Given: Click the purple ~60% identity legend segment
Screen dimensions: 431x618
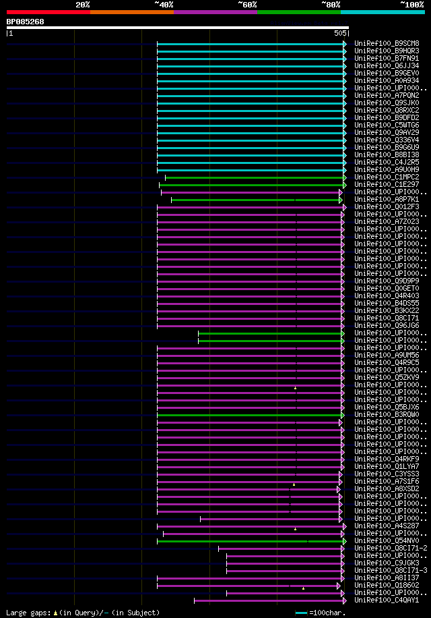Looking at the screenshot, I should pyautogui.click(x=215, y=12).
